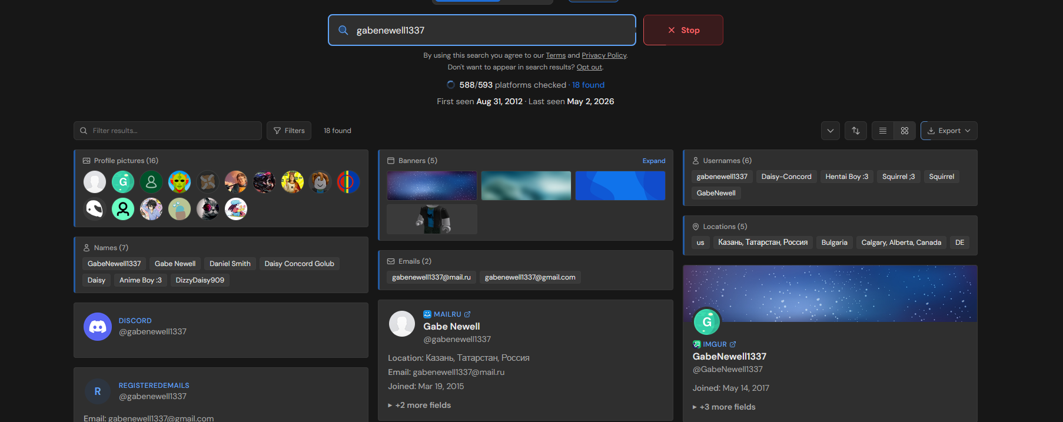Click the Mail.ru profile avatar
Image resolution: width=1063 pixels, height=422 pixels.
(x=402, y=324)
